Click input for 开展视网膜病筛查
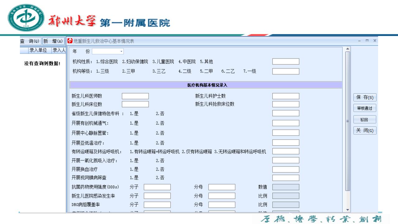The width and height of the screenshot is (398, 224). (286, 178)
